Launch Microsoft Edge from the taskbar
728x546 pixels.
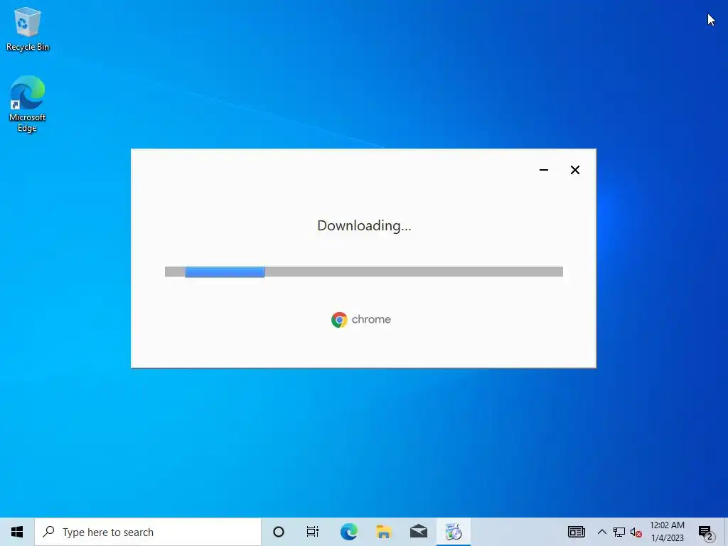tap(348, 532)
